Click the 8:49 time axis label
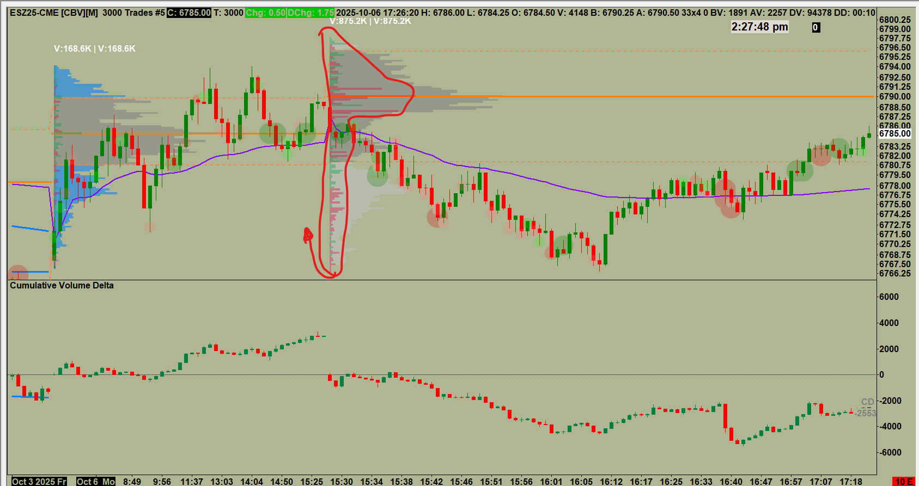This screenshot has height=486, width=919. tap(132, 482)
